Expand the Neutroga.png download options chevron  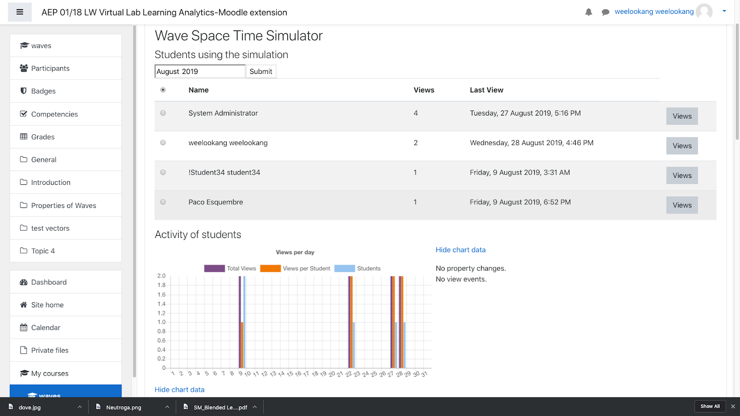coord(167,407)
